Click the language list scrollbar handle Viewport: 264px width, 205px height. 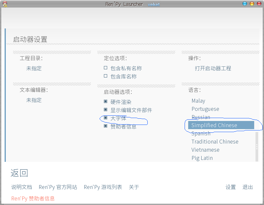[257, 147]
